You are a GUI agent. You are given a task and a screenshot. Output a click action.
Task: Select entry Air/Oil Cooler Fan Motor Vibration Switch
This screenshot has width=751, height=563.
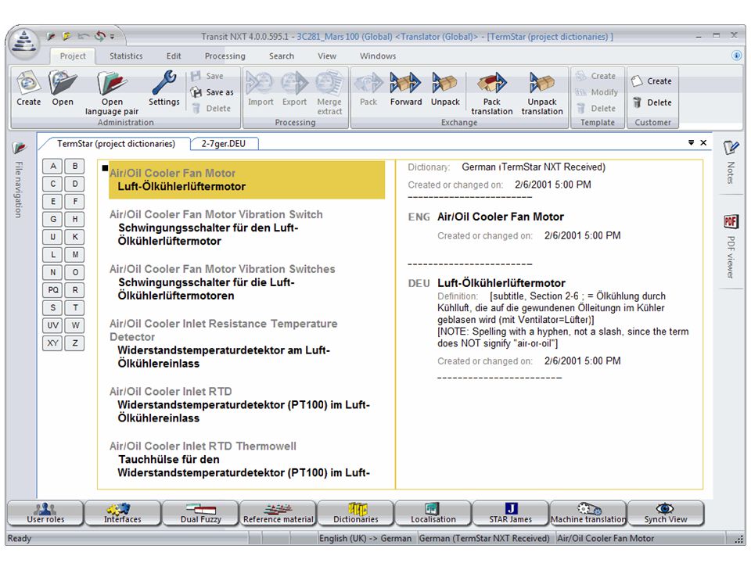216,214
